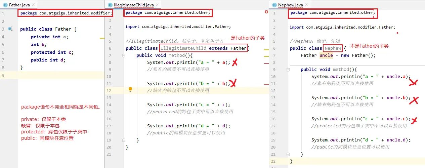Click the yellow lightbulb quick-fix icon

[x=130, y=89]
